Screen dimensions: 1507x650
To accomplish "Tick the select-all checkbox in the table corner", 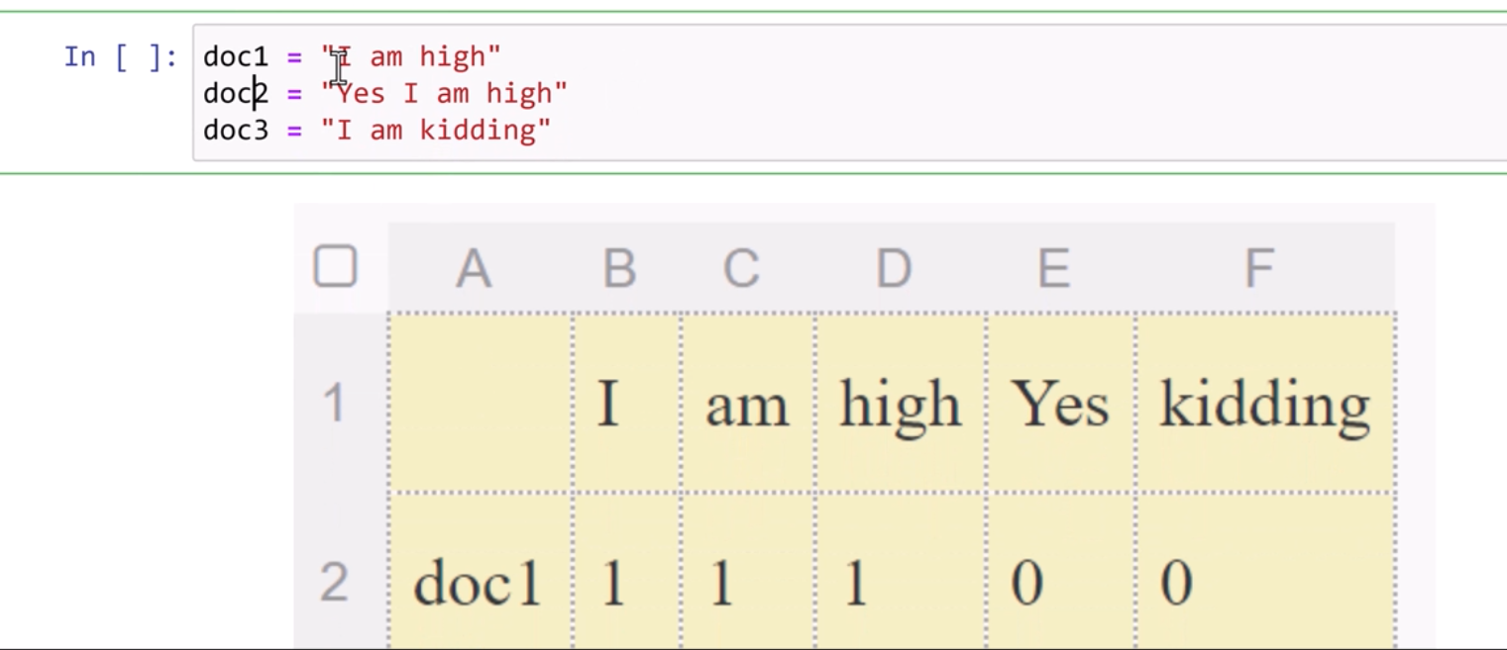I will (x=335, y=266).
